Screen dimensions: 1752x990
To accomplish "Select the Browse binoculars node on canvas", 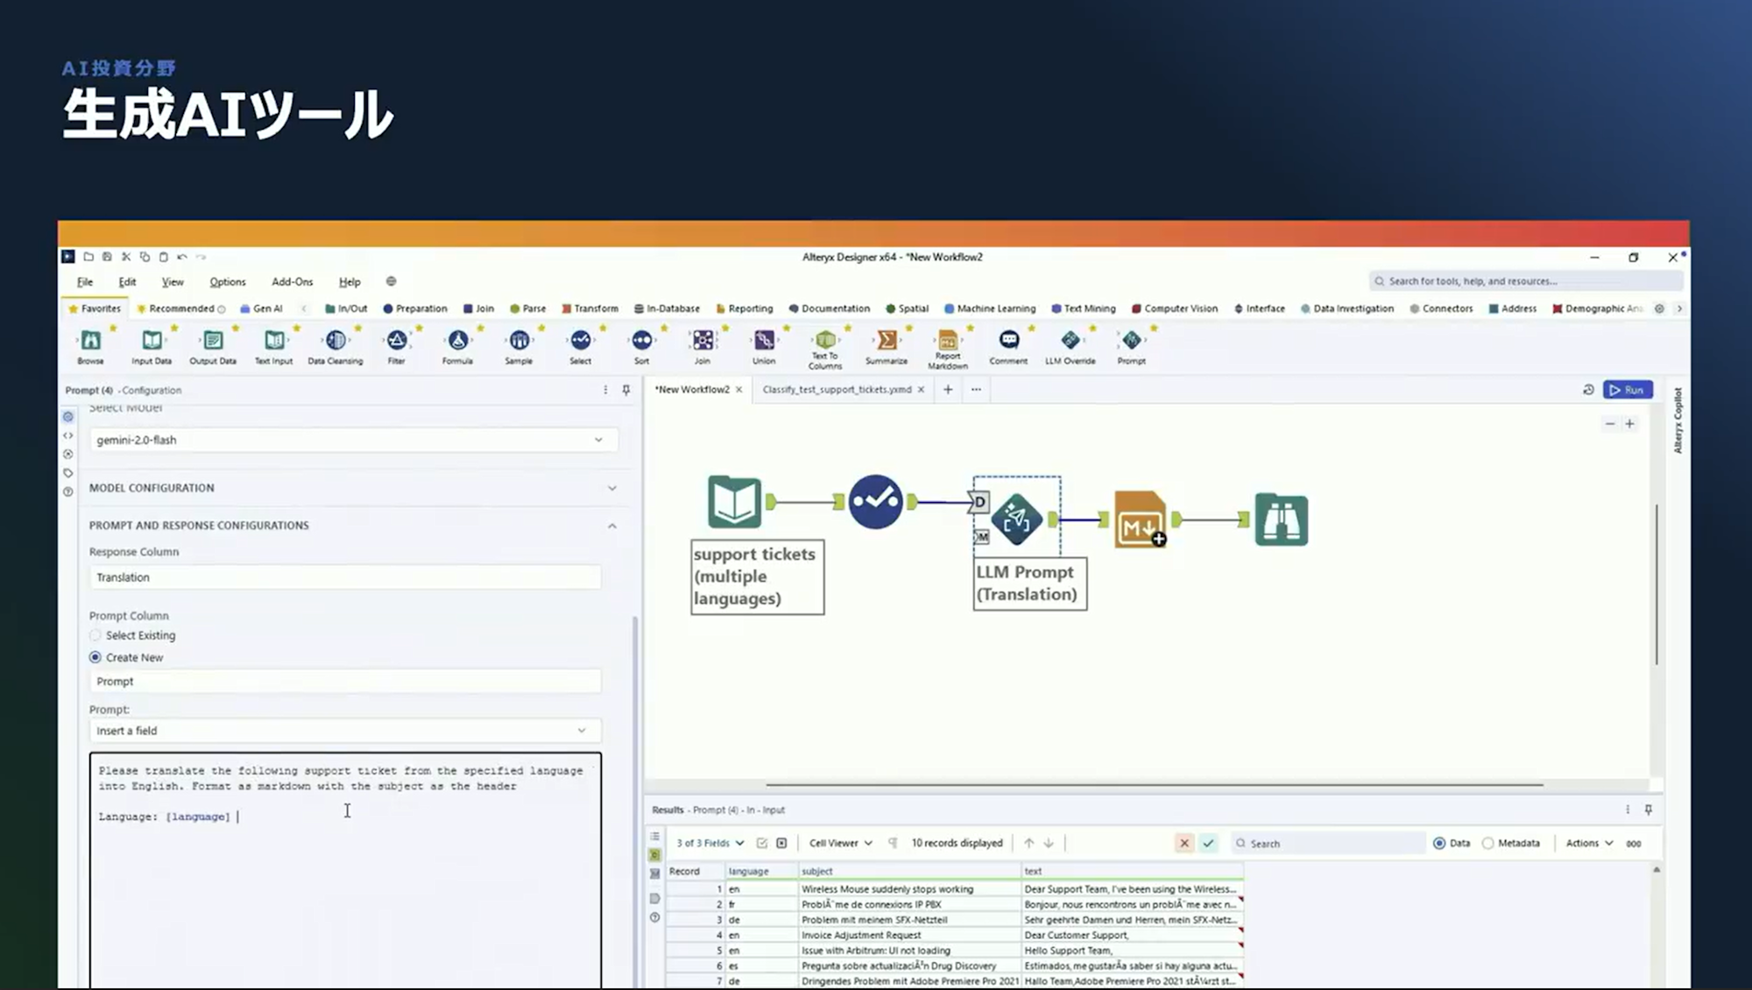I will click(1281, 520).
